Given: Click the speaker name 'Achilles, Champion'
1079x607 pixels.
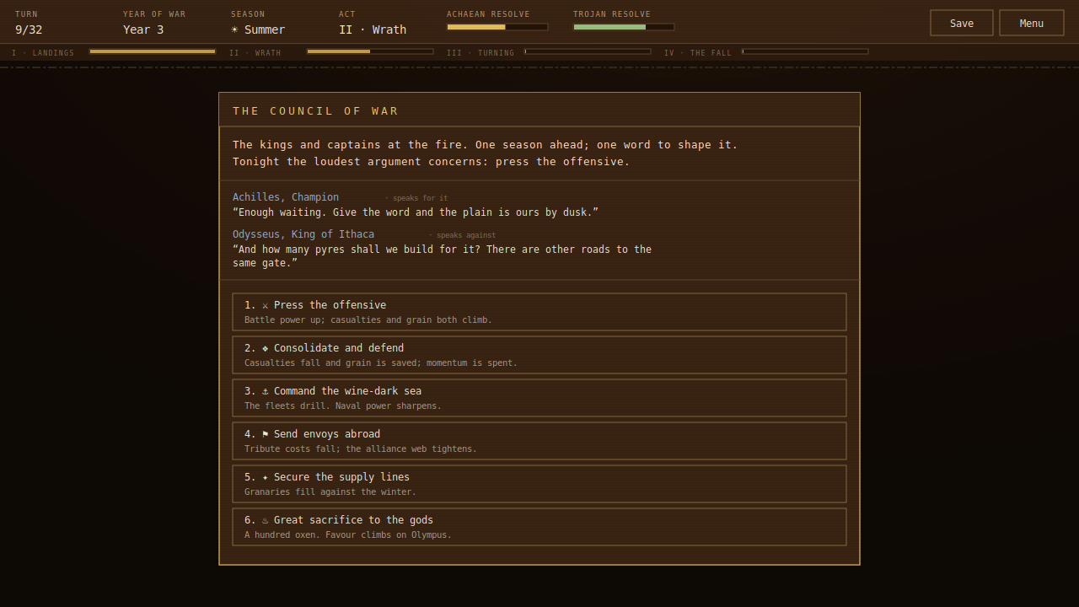Looking at the screenshot, I should (286, 197).
